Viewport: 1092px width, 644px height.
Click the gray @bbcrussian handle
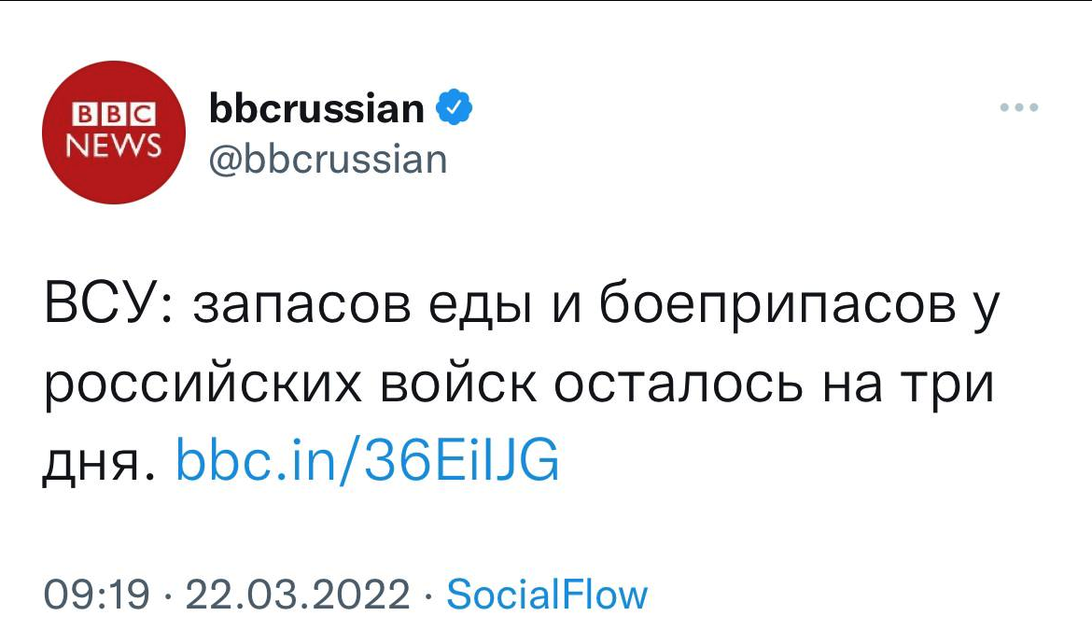pyautogui.click(x=329, y=160)
